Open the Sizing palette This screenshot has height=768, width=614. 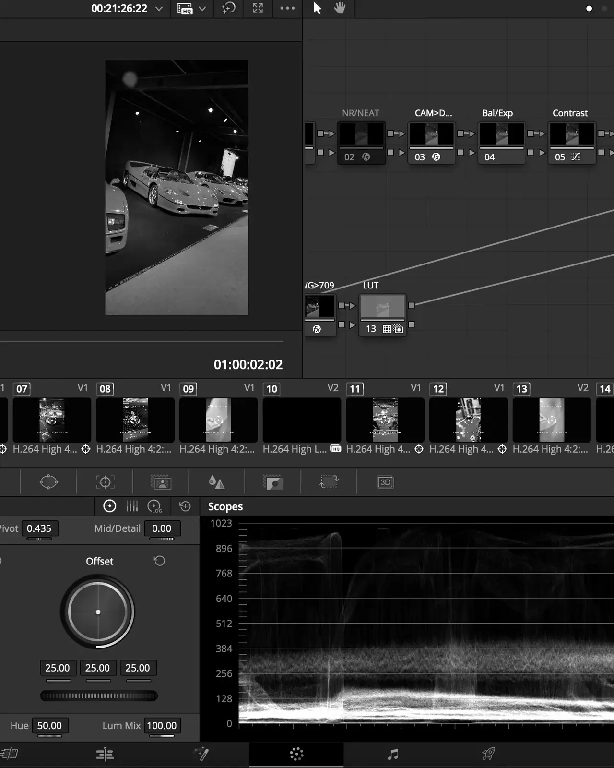click(329, 482)
